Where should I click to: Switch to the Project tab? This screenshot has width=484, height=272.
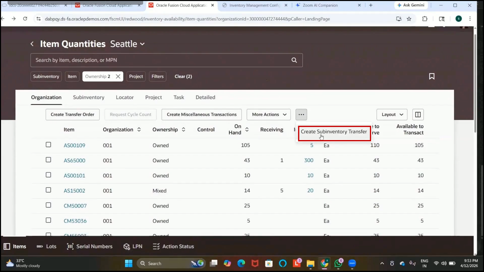pos(154,97)
